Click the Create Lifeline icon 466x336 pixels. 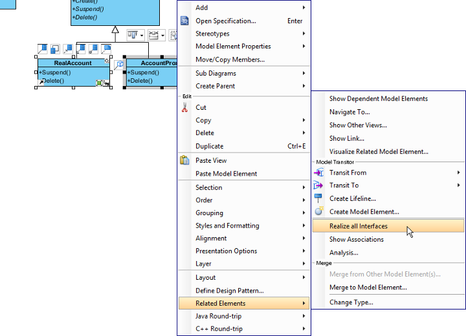(x=318, y=198)
